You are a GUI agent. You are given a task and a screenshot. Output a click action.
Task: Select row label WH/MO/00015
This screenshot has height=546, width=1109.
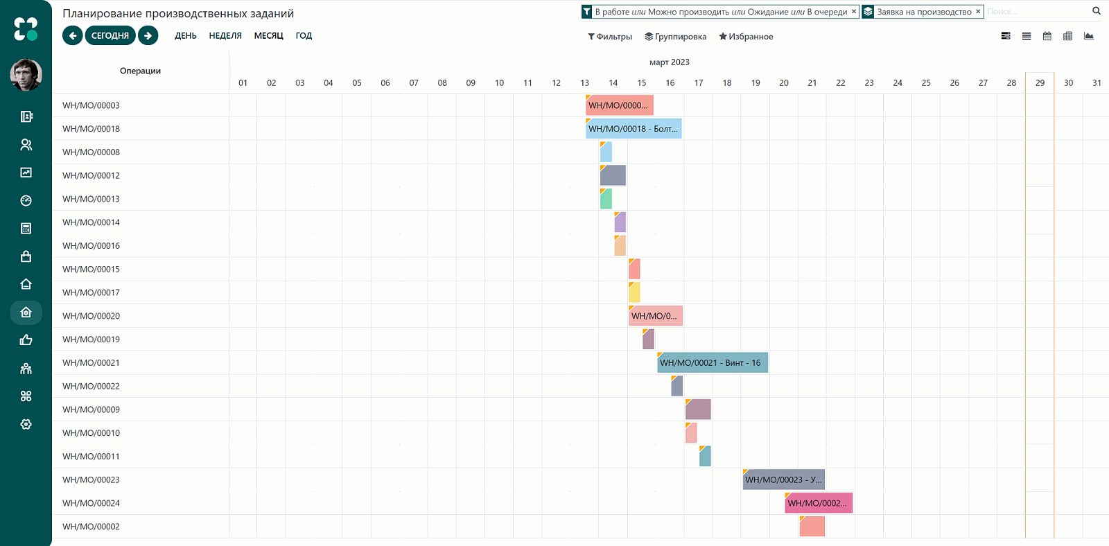click(x=91, y=270)
